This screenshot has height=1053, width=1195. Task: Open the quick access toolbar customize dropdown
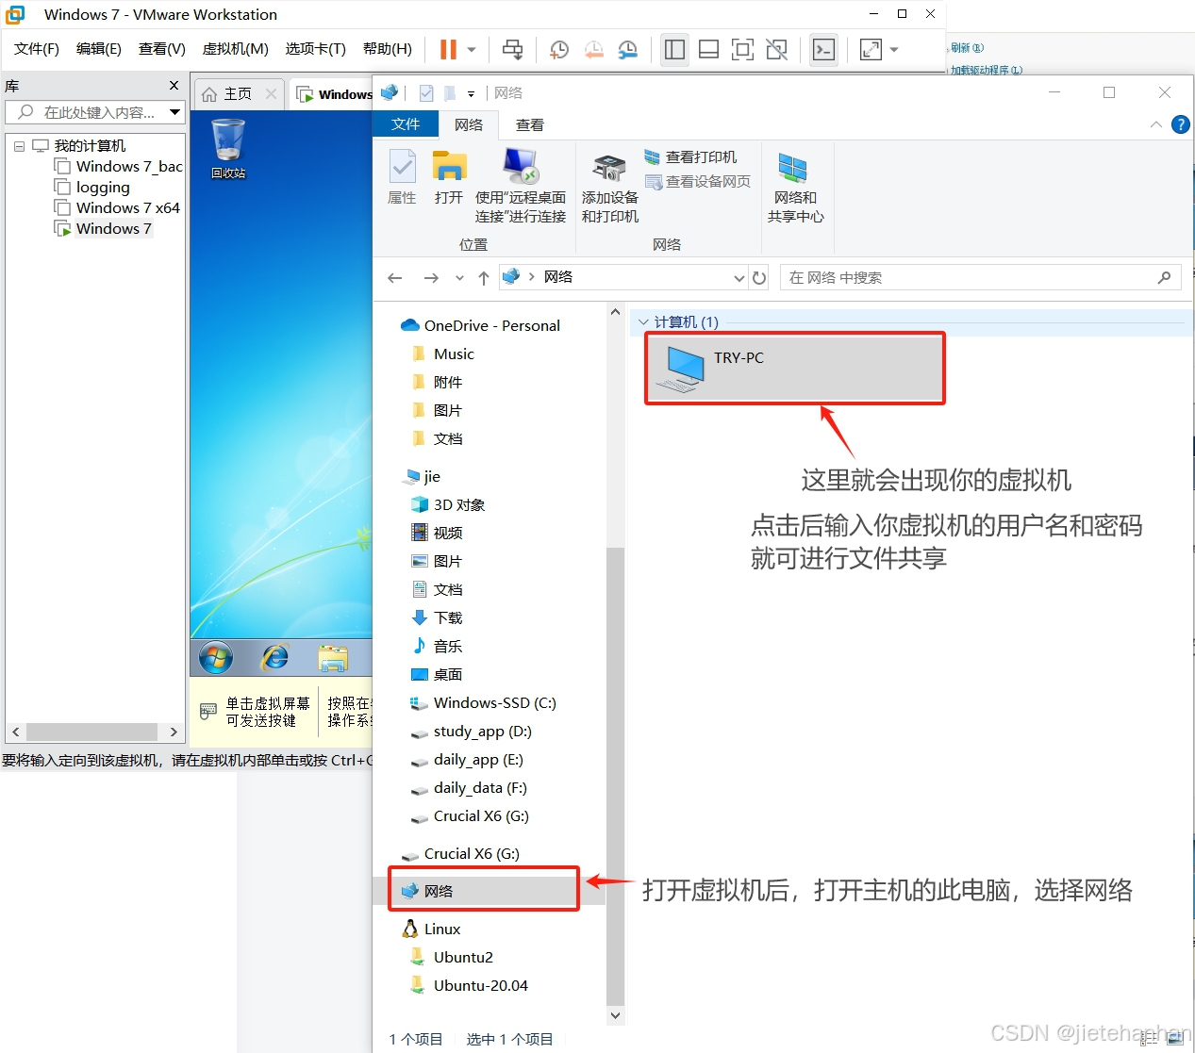pyautogui.click(x=471, y=93)
